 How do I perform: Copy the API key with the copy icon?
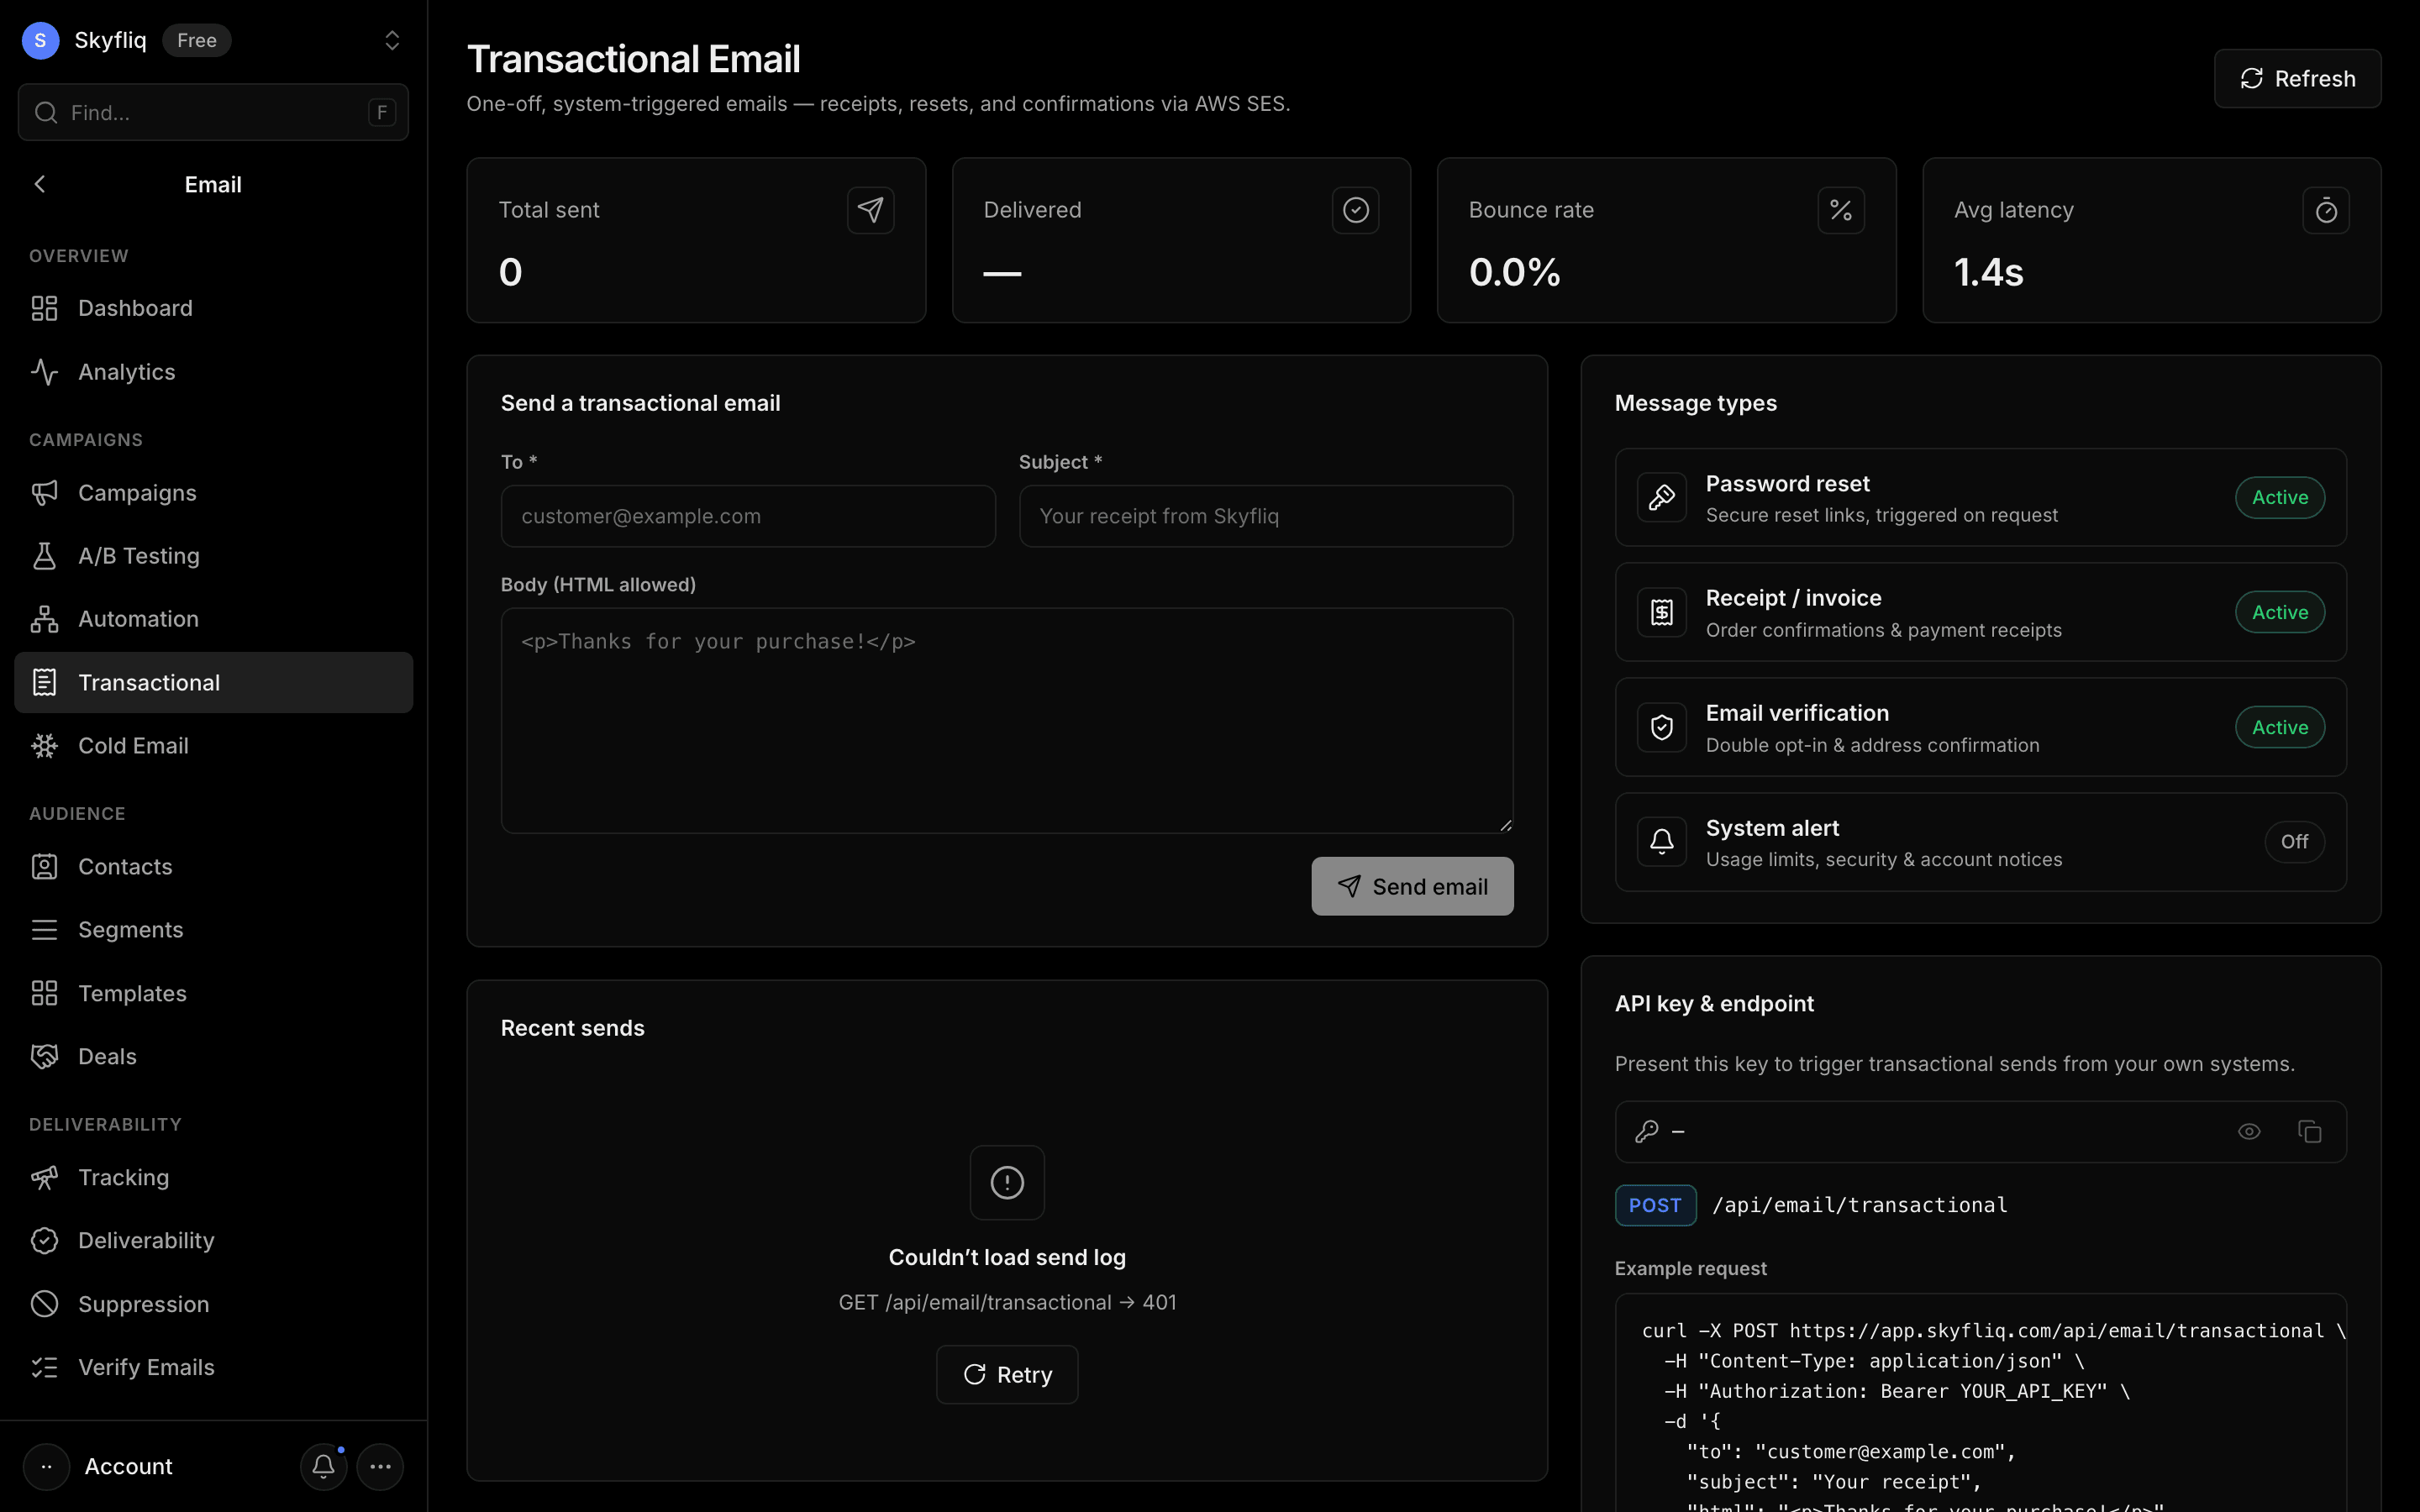pyautogui.click(x=2309, y=1132)
